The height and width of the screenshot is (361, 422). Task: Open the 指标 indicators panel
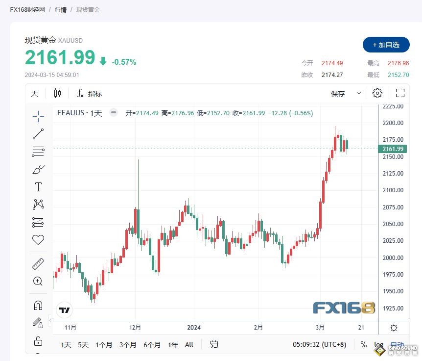click(x=90, y=94)
